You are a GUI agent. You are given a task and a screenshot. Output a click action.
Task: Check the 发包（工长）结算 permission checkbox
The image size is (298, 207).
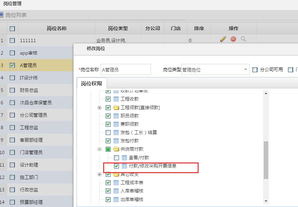coord(108,133)
